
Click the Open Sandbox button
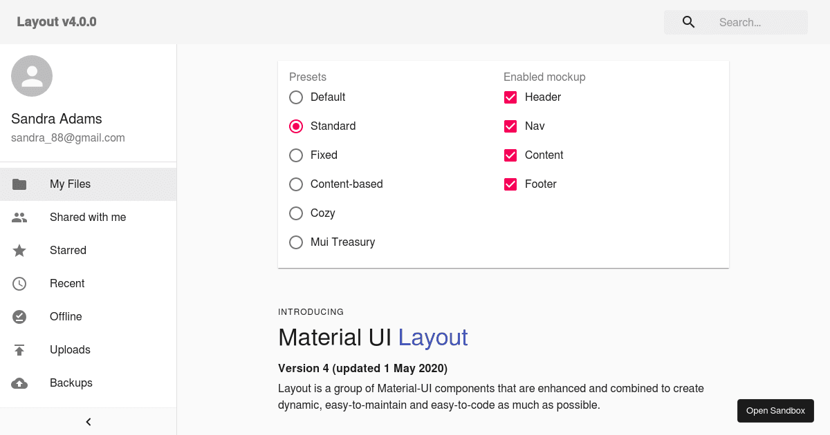point(775,410)
